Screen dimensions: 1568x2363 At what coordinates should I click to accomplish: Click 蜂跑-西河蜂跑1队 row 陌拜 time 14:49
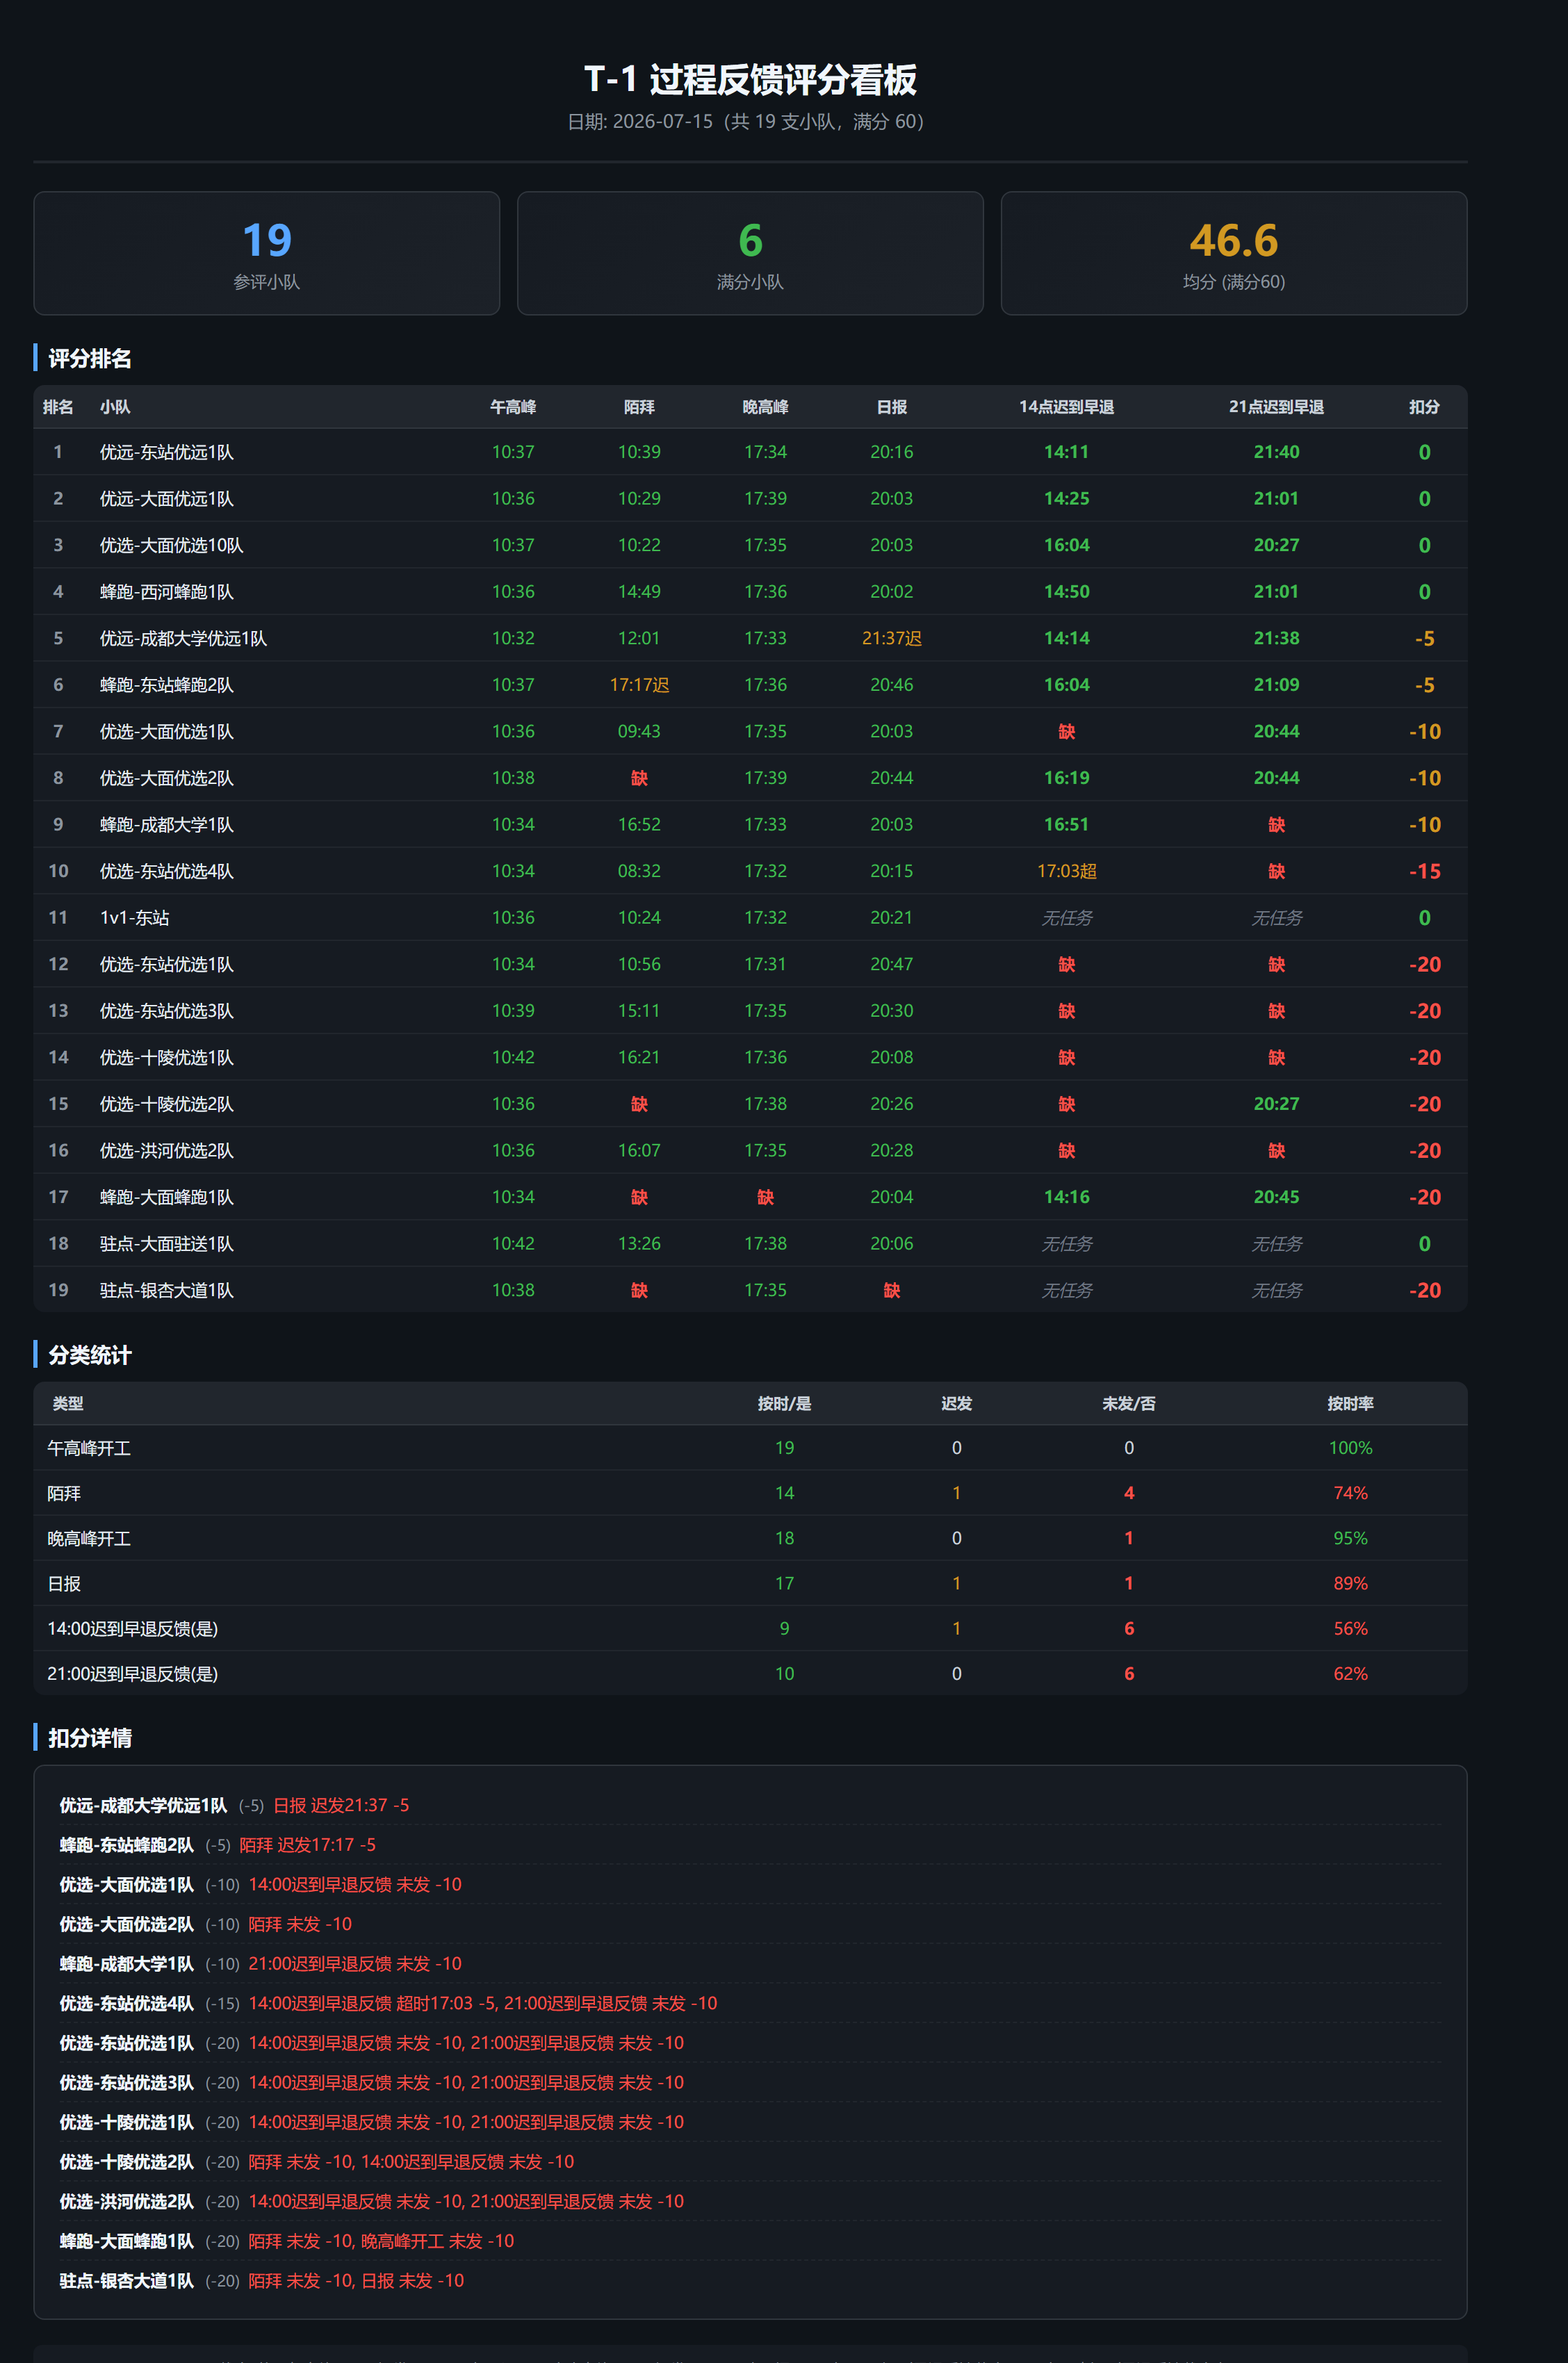pyautogui.click(x=639, y=591)
